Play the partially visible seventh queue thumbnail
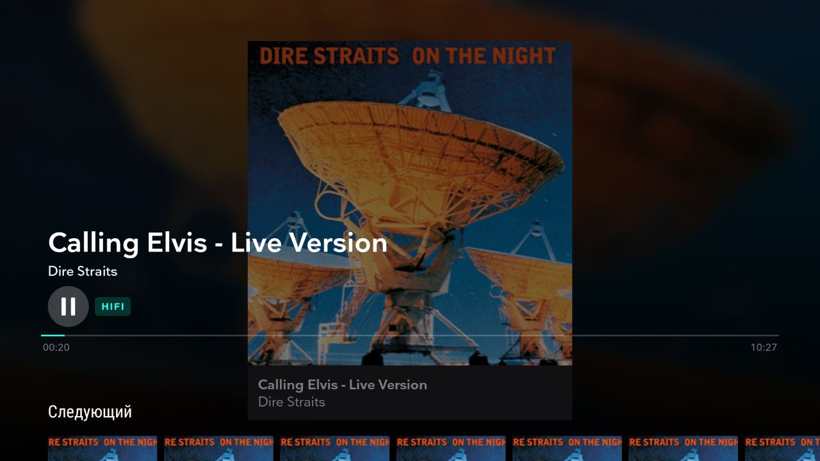 (x=782, y=449)
